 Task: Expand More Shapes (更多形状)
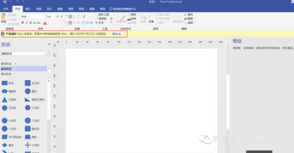tap(8, 64)
